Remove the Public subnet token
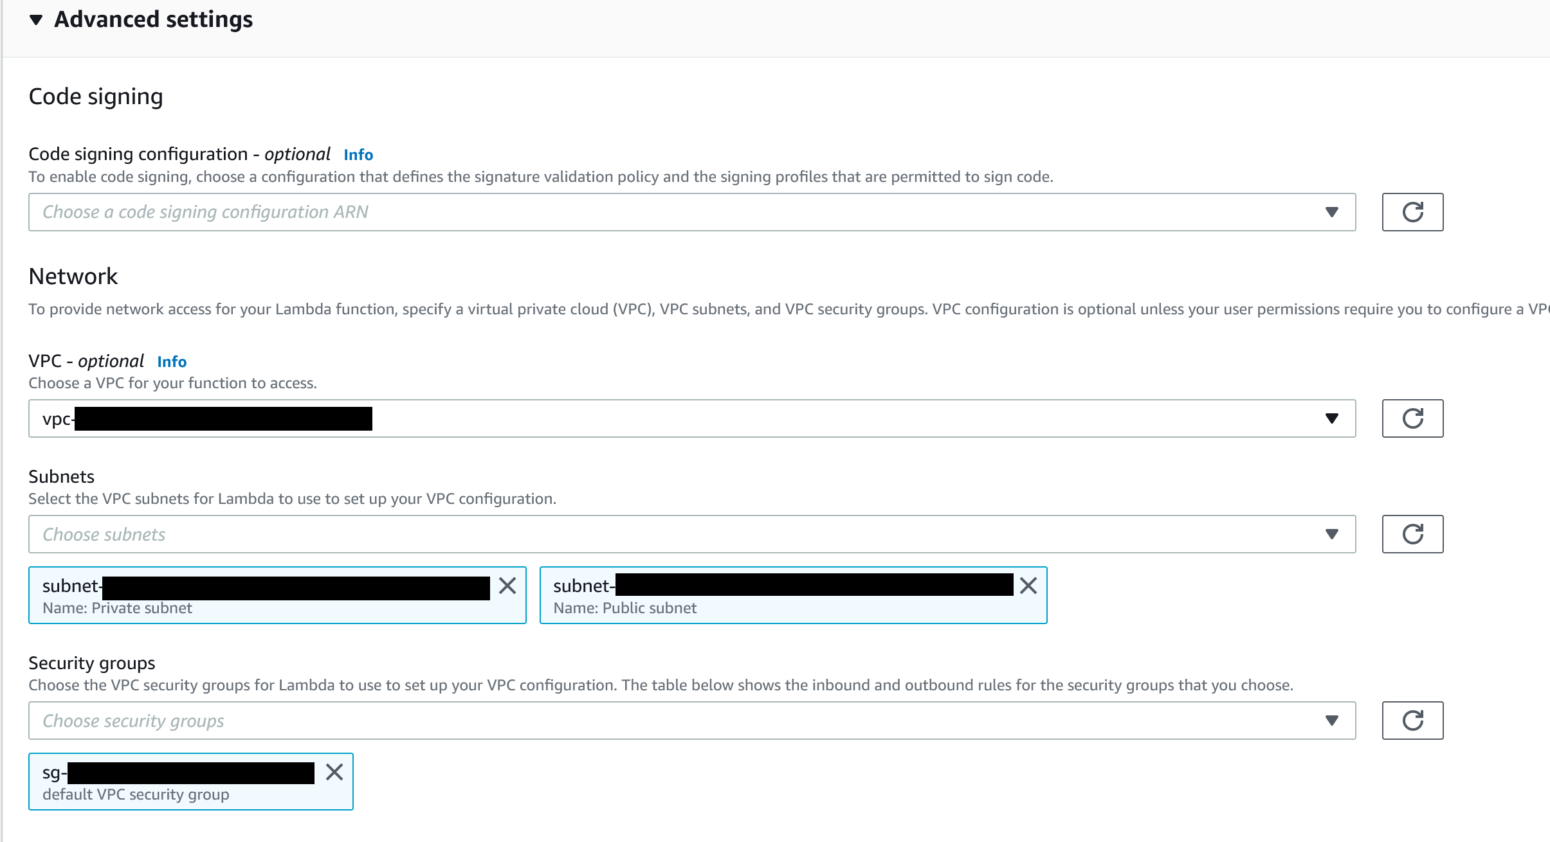 coord(1028,586)
